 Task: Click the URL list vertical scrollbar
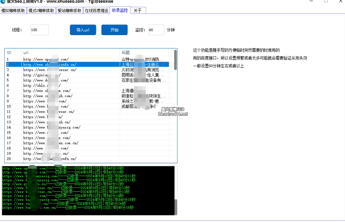click(x=176, y=60)
